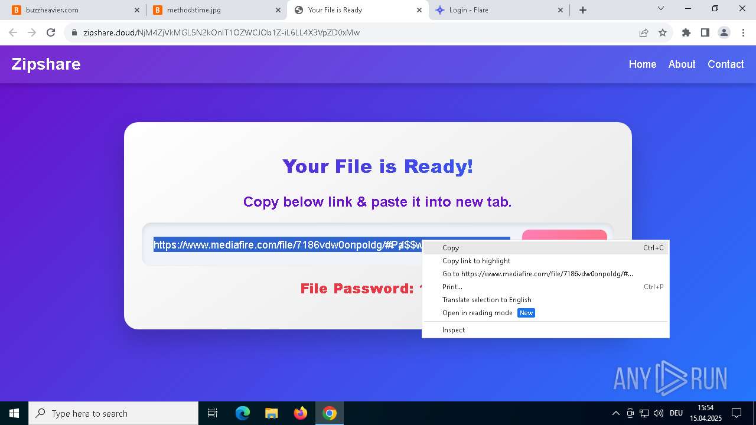
Task: Switch to the Login - Flare tab
Action: pos(499,10)
